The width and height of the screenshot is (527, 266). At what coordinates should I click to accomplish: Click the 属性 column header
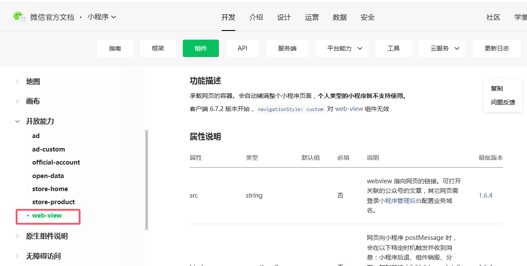(196, 158)
